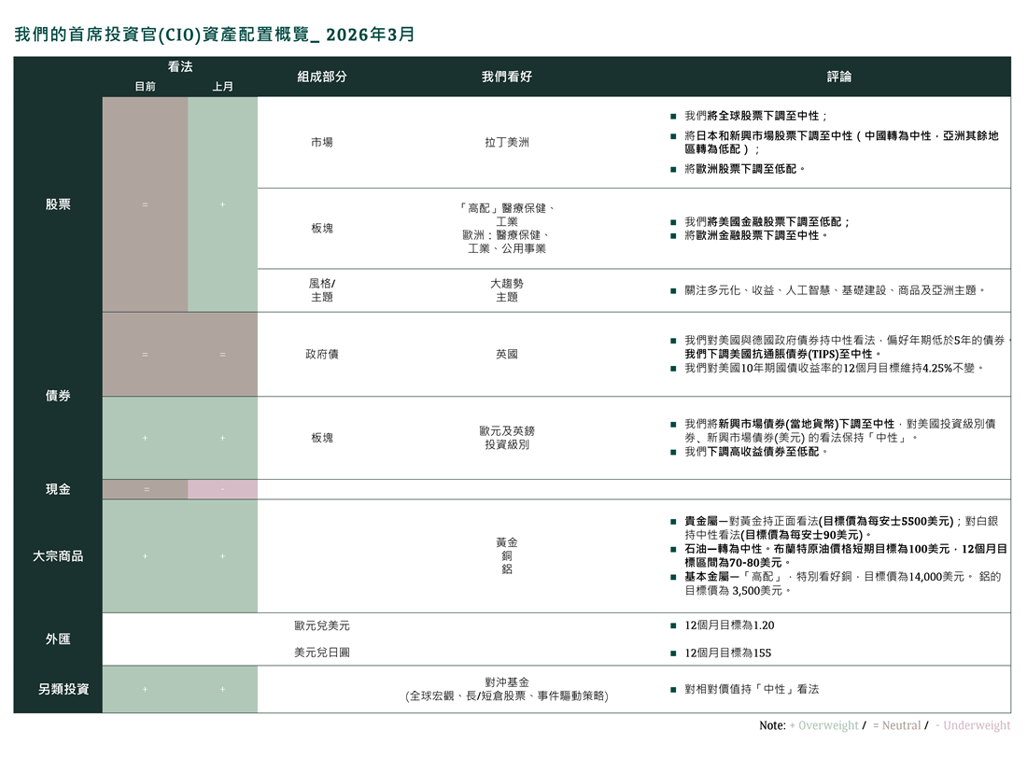Click the pink 現金 last-month underweight cell

tap(222, 489)
